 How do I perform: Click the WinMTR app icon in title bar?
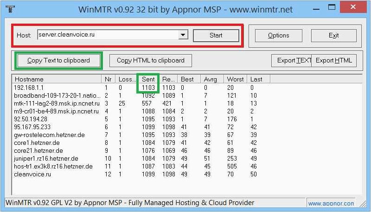(x=10, y=9)
